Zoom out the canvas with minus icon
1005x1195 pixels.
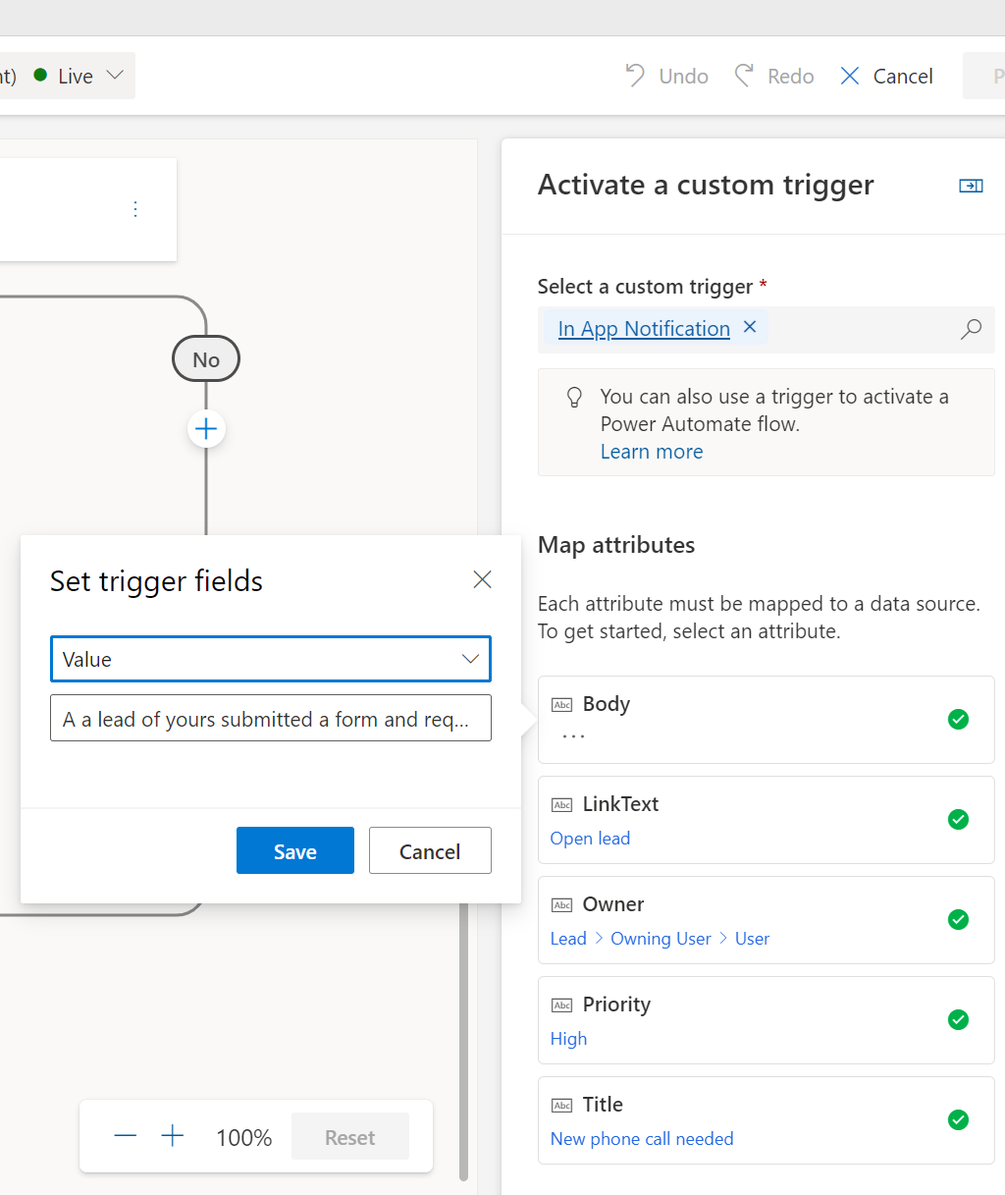click(x=126, y=1137)
